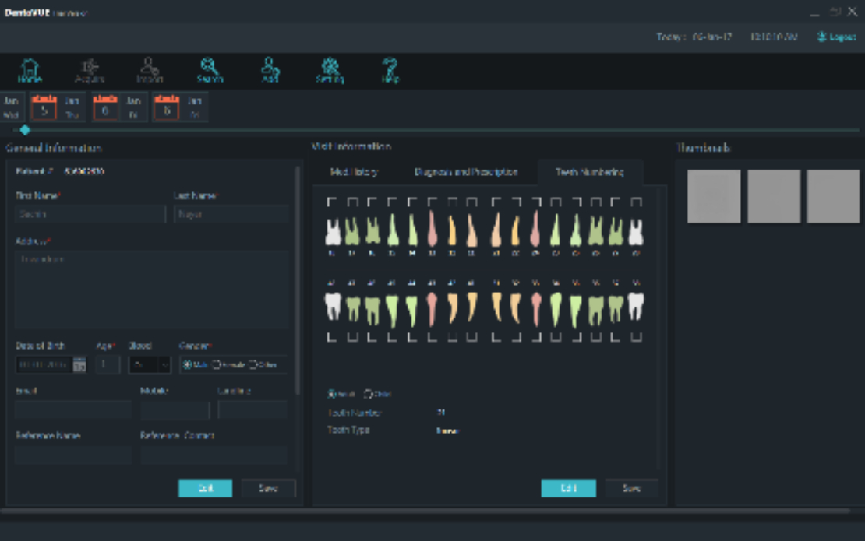Screen dimensions: 865x541
Task: Open the first thumbnail image
Action: tap(714, 197)
